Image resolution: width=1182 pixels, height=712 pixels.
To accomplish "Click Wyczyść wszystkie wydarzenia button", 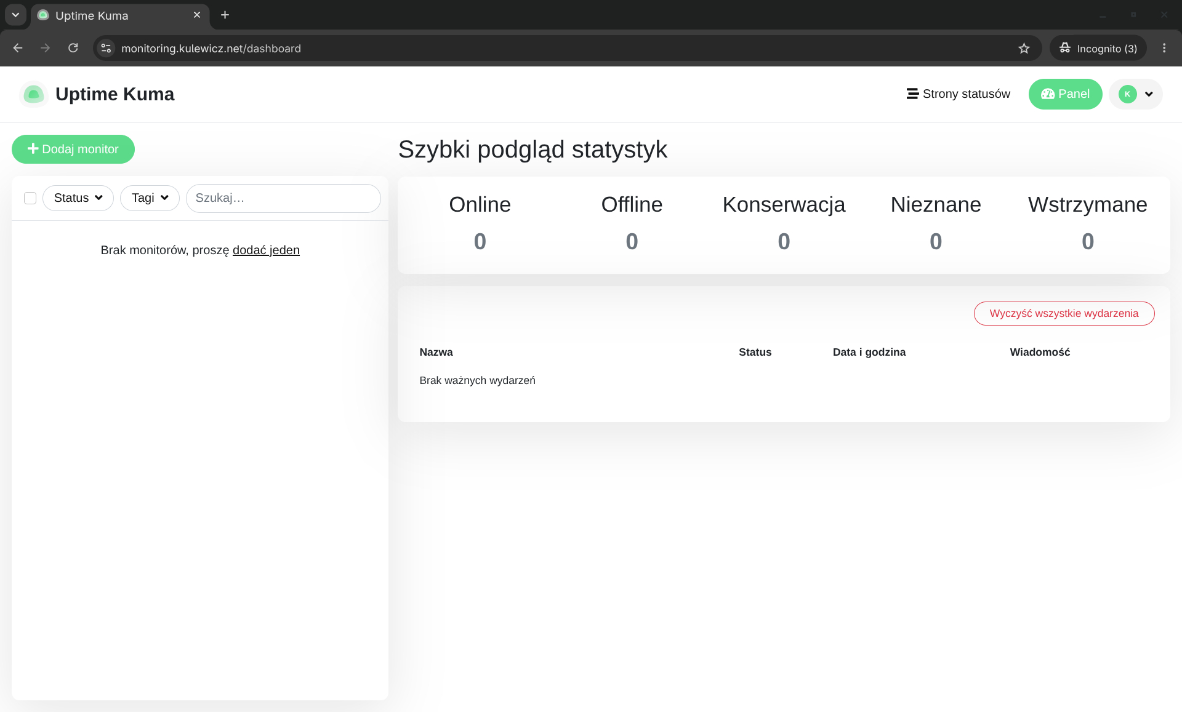I will pyautogui.click(x=1064, y=313).
